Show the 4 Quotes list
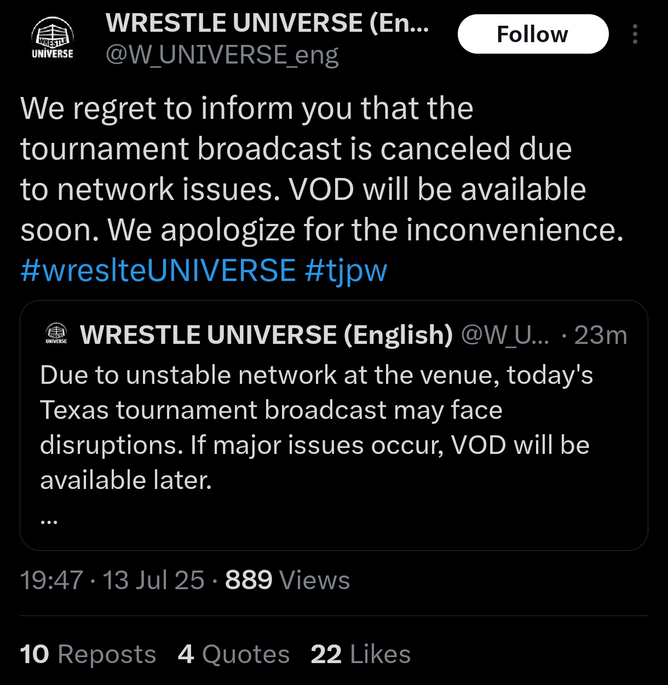 click(234, 654)
